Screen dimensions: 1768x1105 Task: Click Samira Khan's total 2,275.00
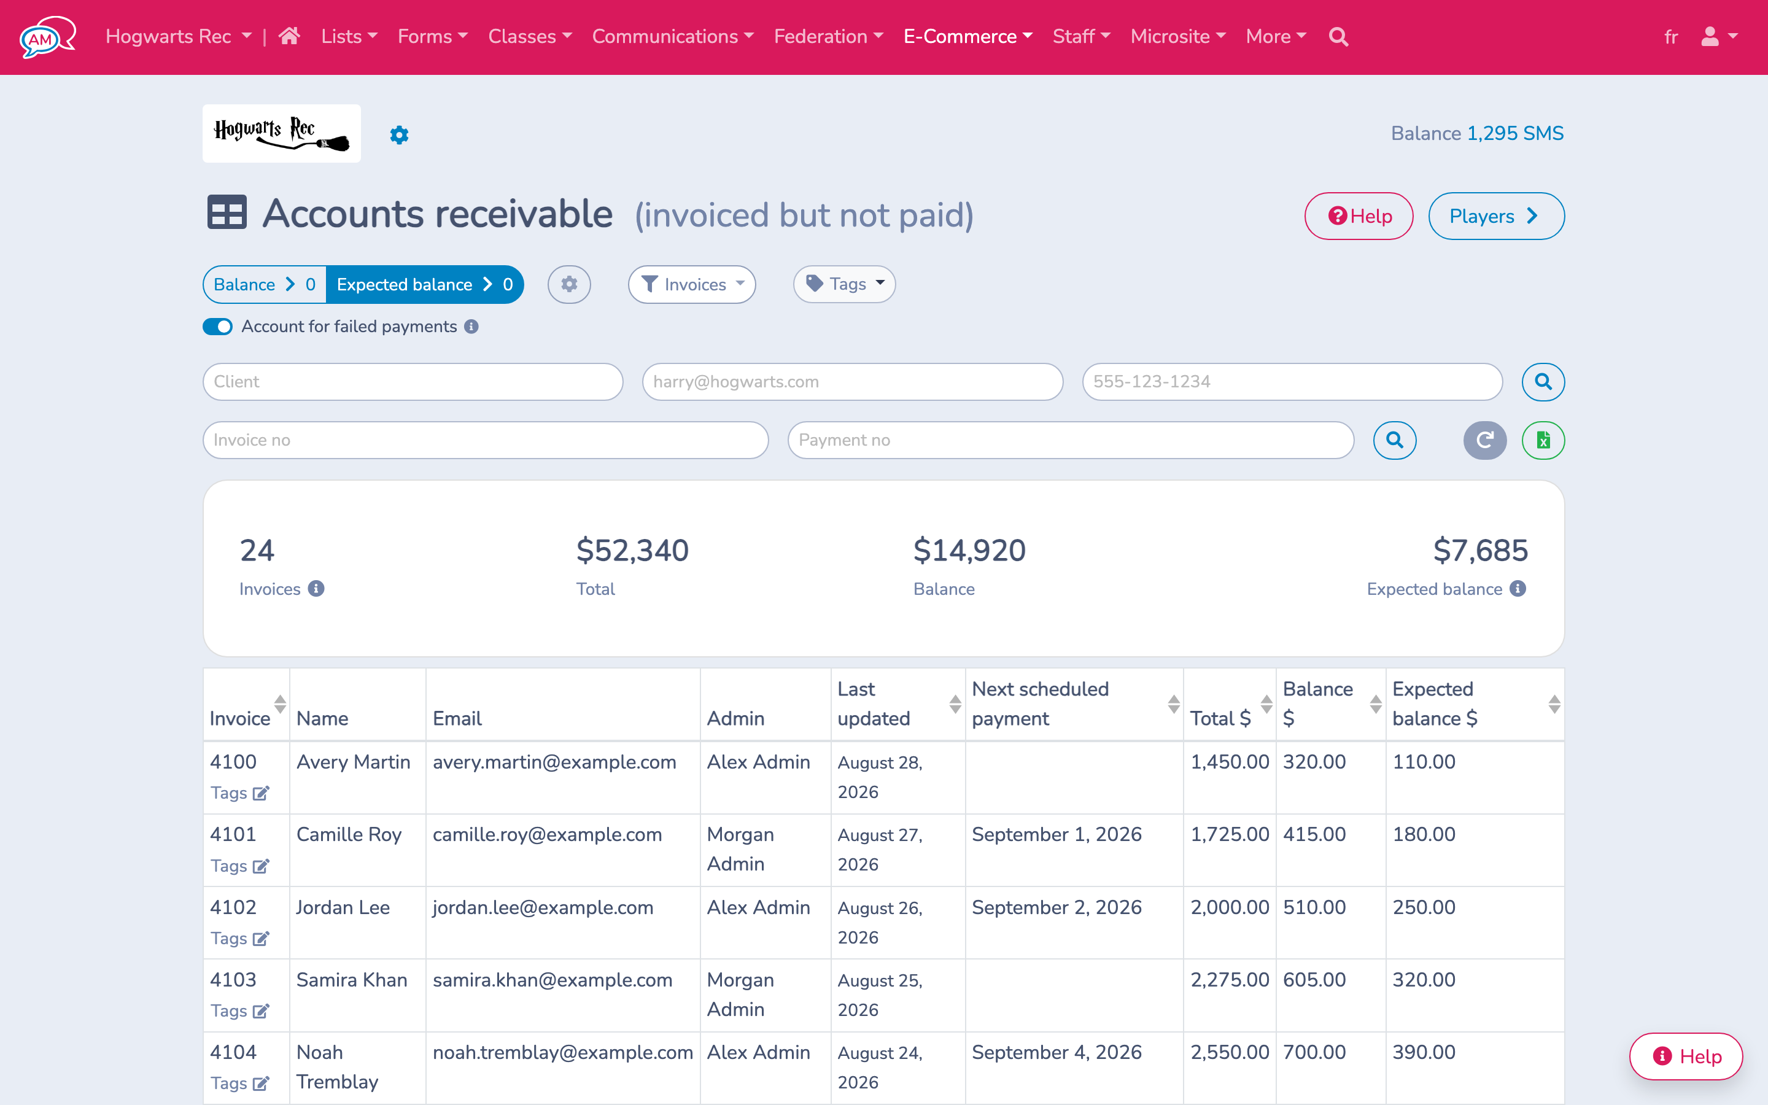click(x=1230, y=979)
